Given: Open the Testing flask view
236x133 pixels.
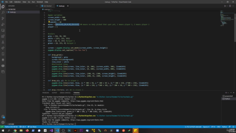Looking at the screenshot, I should [x=3, y=42].
